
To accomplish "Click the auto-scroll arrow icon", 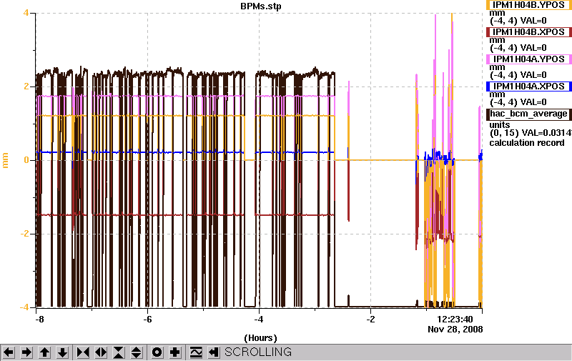I will click(x=214, y=352).
